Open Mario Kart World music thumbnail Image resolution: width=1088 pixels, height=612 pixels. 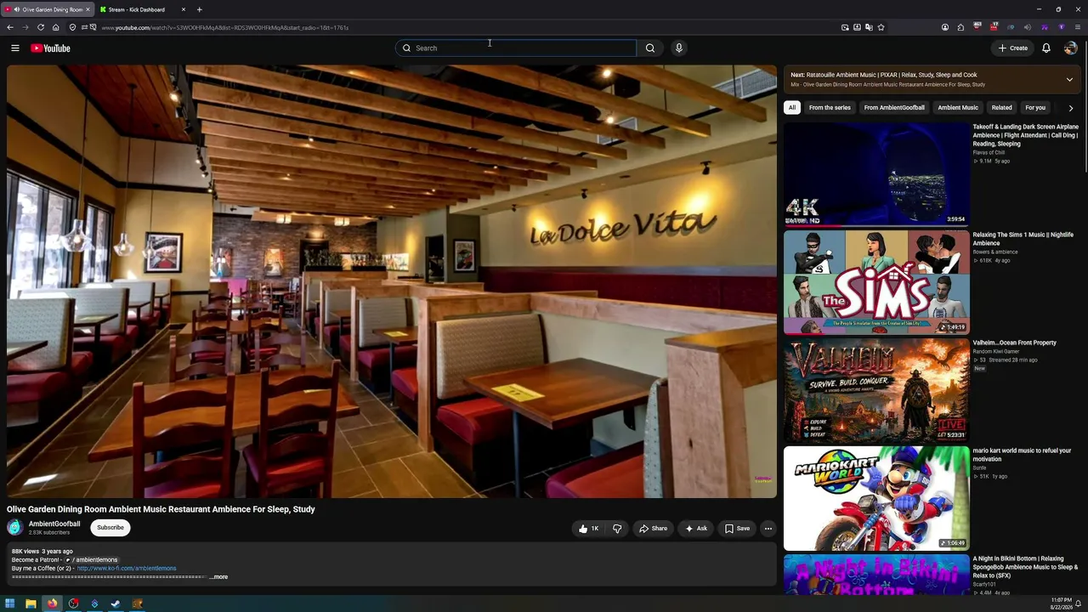coord(876,498)
